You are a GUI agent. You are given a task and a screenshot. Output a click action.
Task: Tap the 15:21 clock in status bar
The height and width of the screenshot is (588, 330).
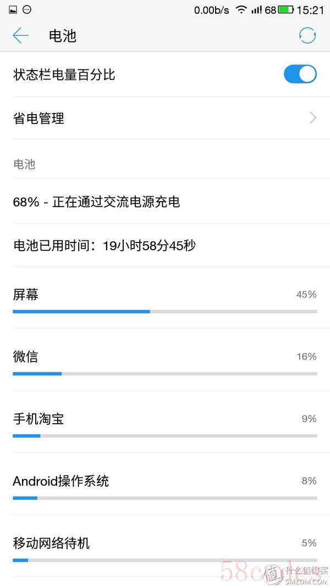coord(310,10)
